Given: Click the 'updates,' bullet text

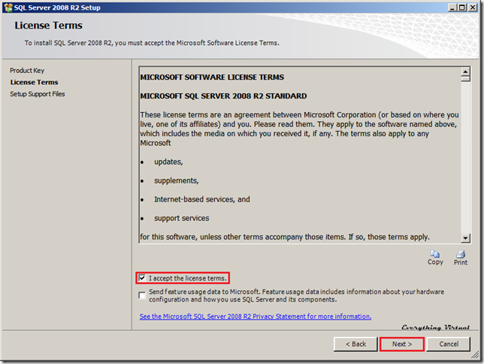Looking at the screenshot, I should point(168,162).
